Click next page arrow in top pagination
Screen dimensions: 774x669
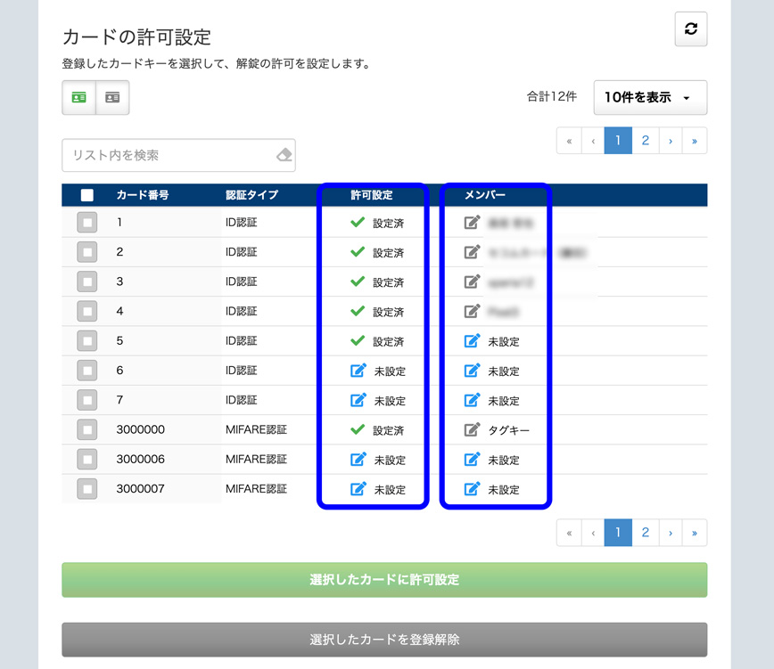(x=670, y=141)
